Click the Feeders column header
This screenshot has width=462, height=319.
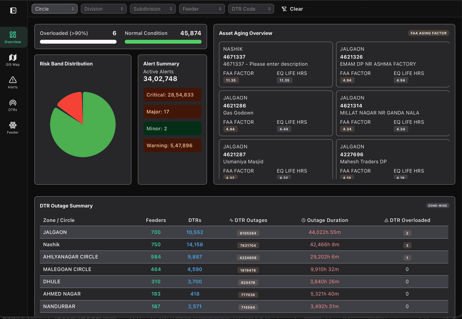156,220
